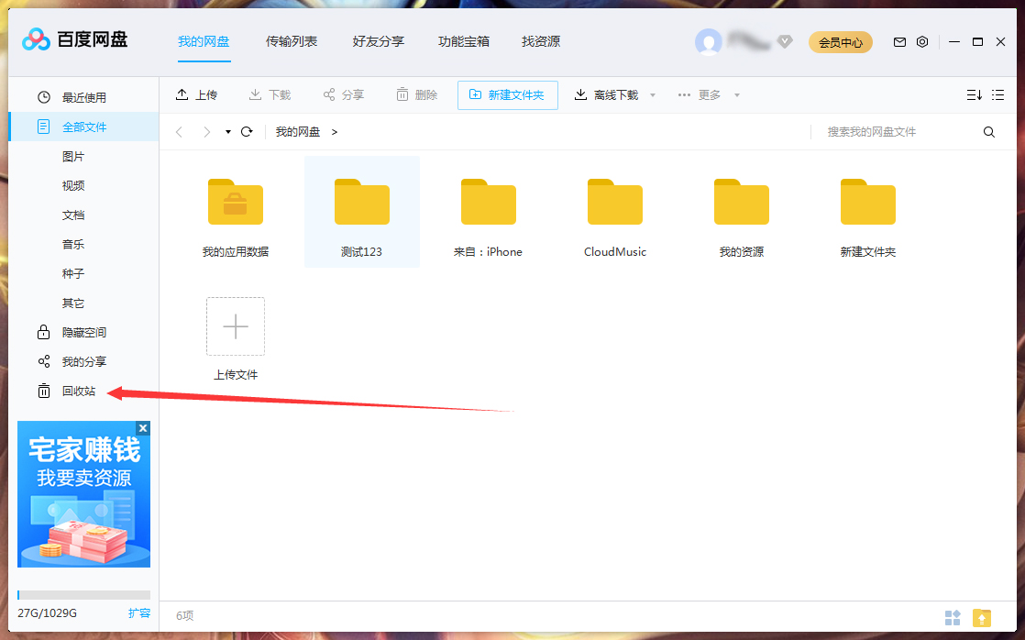
Task: Switch to list view mode
Action: 997,94
